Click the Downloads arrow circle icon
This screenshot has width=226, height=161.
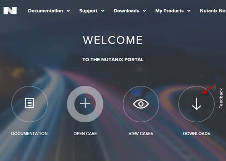click(x=196, y=104)
